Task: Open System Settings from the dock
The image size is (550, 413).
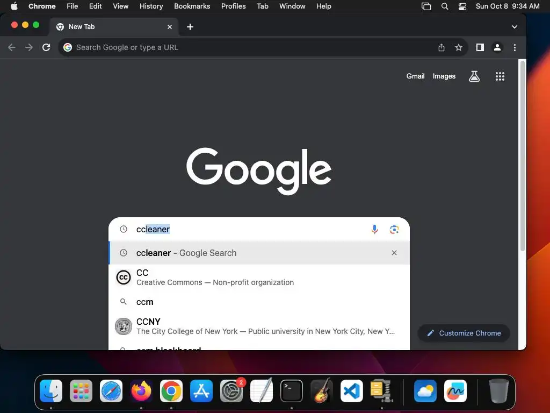Action: coord(231,391)
